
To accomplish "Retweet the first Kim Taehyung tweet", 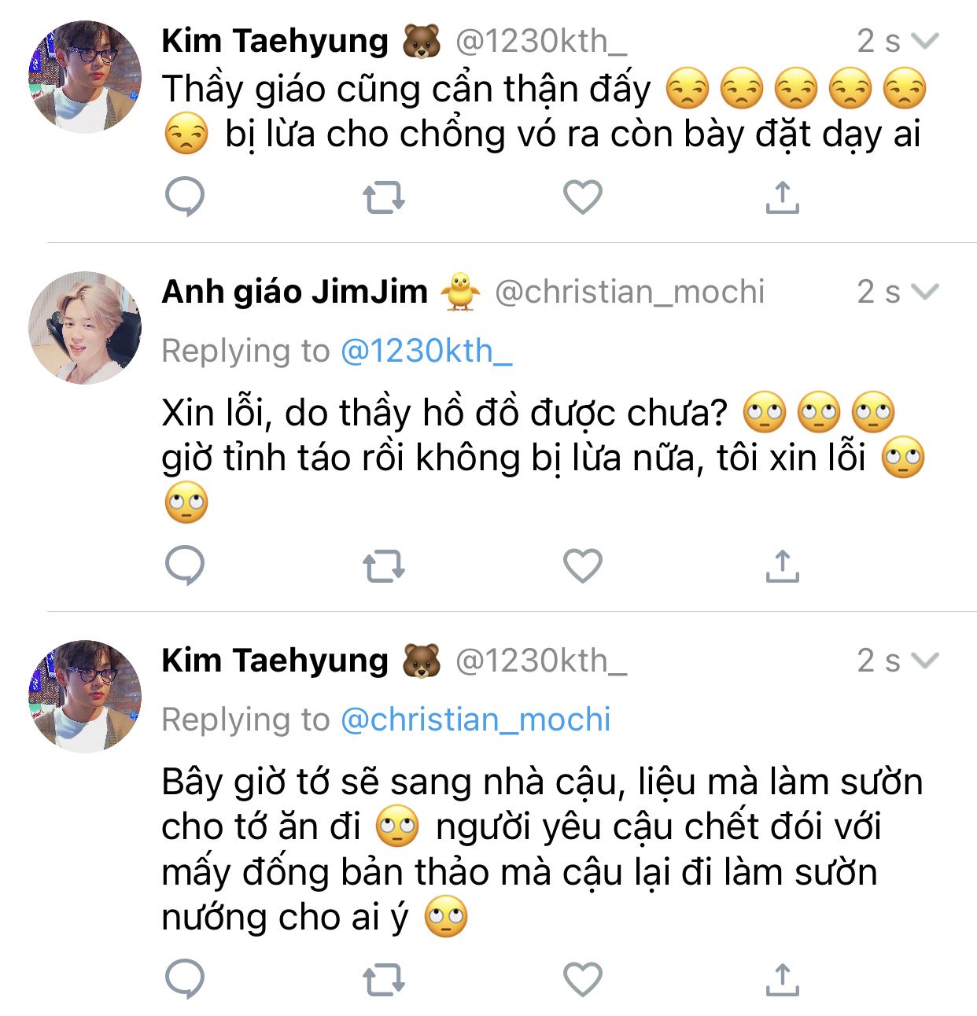I will pyautogui.click(x=383, y=197).
